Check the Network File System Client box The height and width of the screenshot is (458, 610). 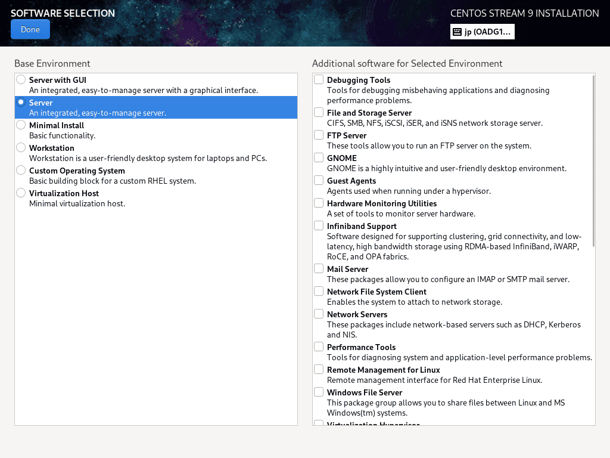click(x=319, y=291)
